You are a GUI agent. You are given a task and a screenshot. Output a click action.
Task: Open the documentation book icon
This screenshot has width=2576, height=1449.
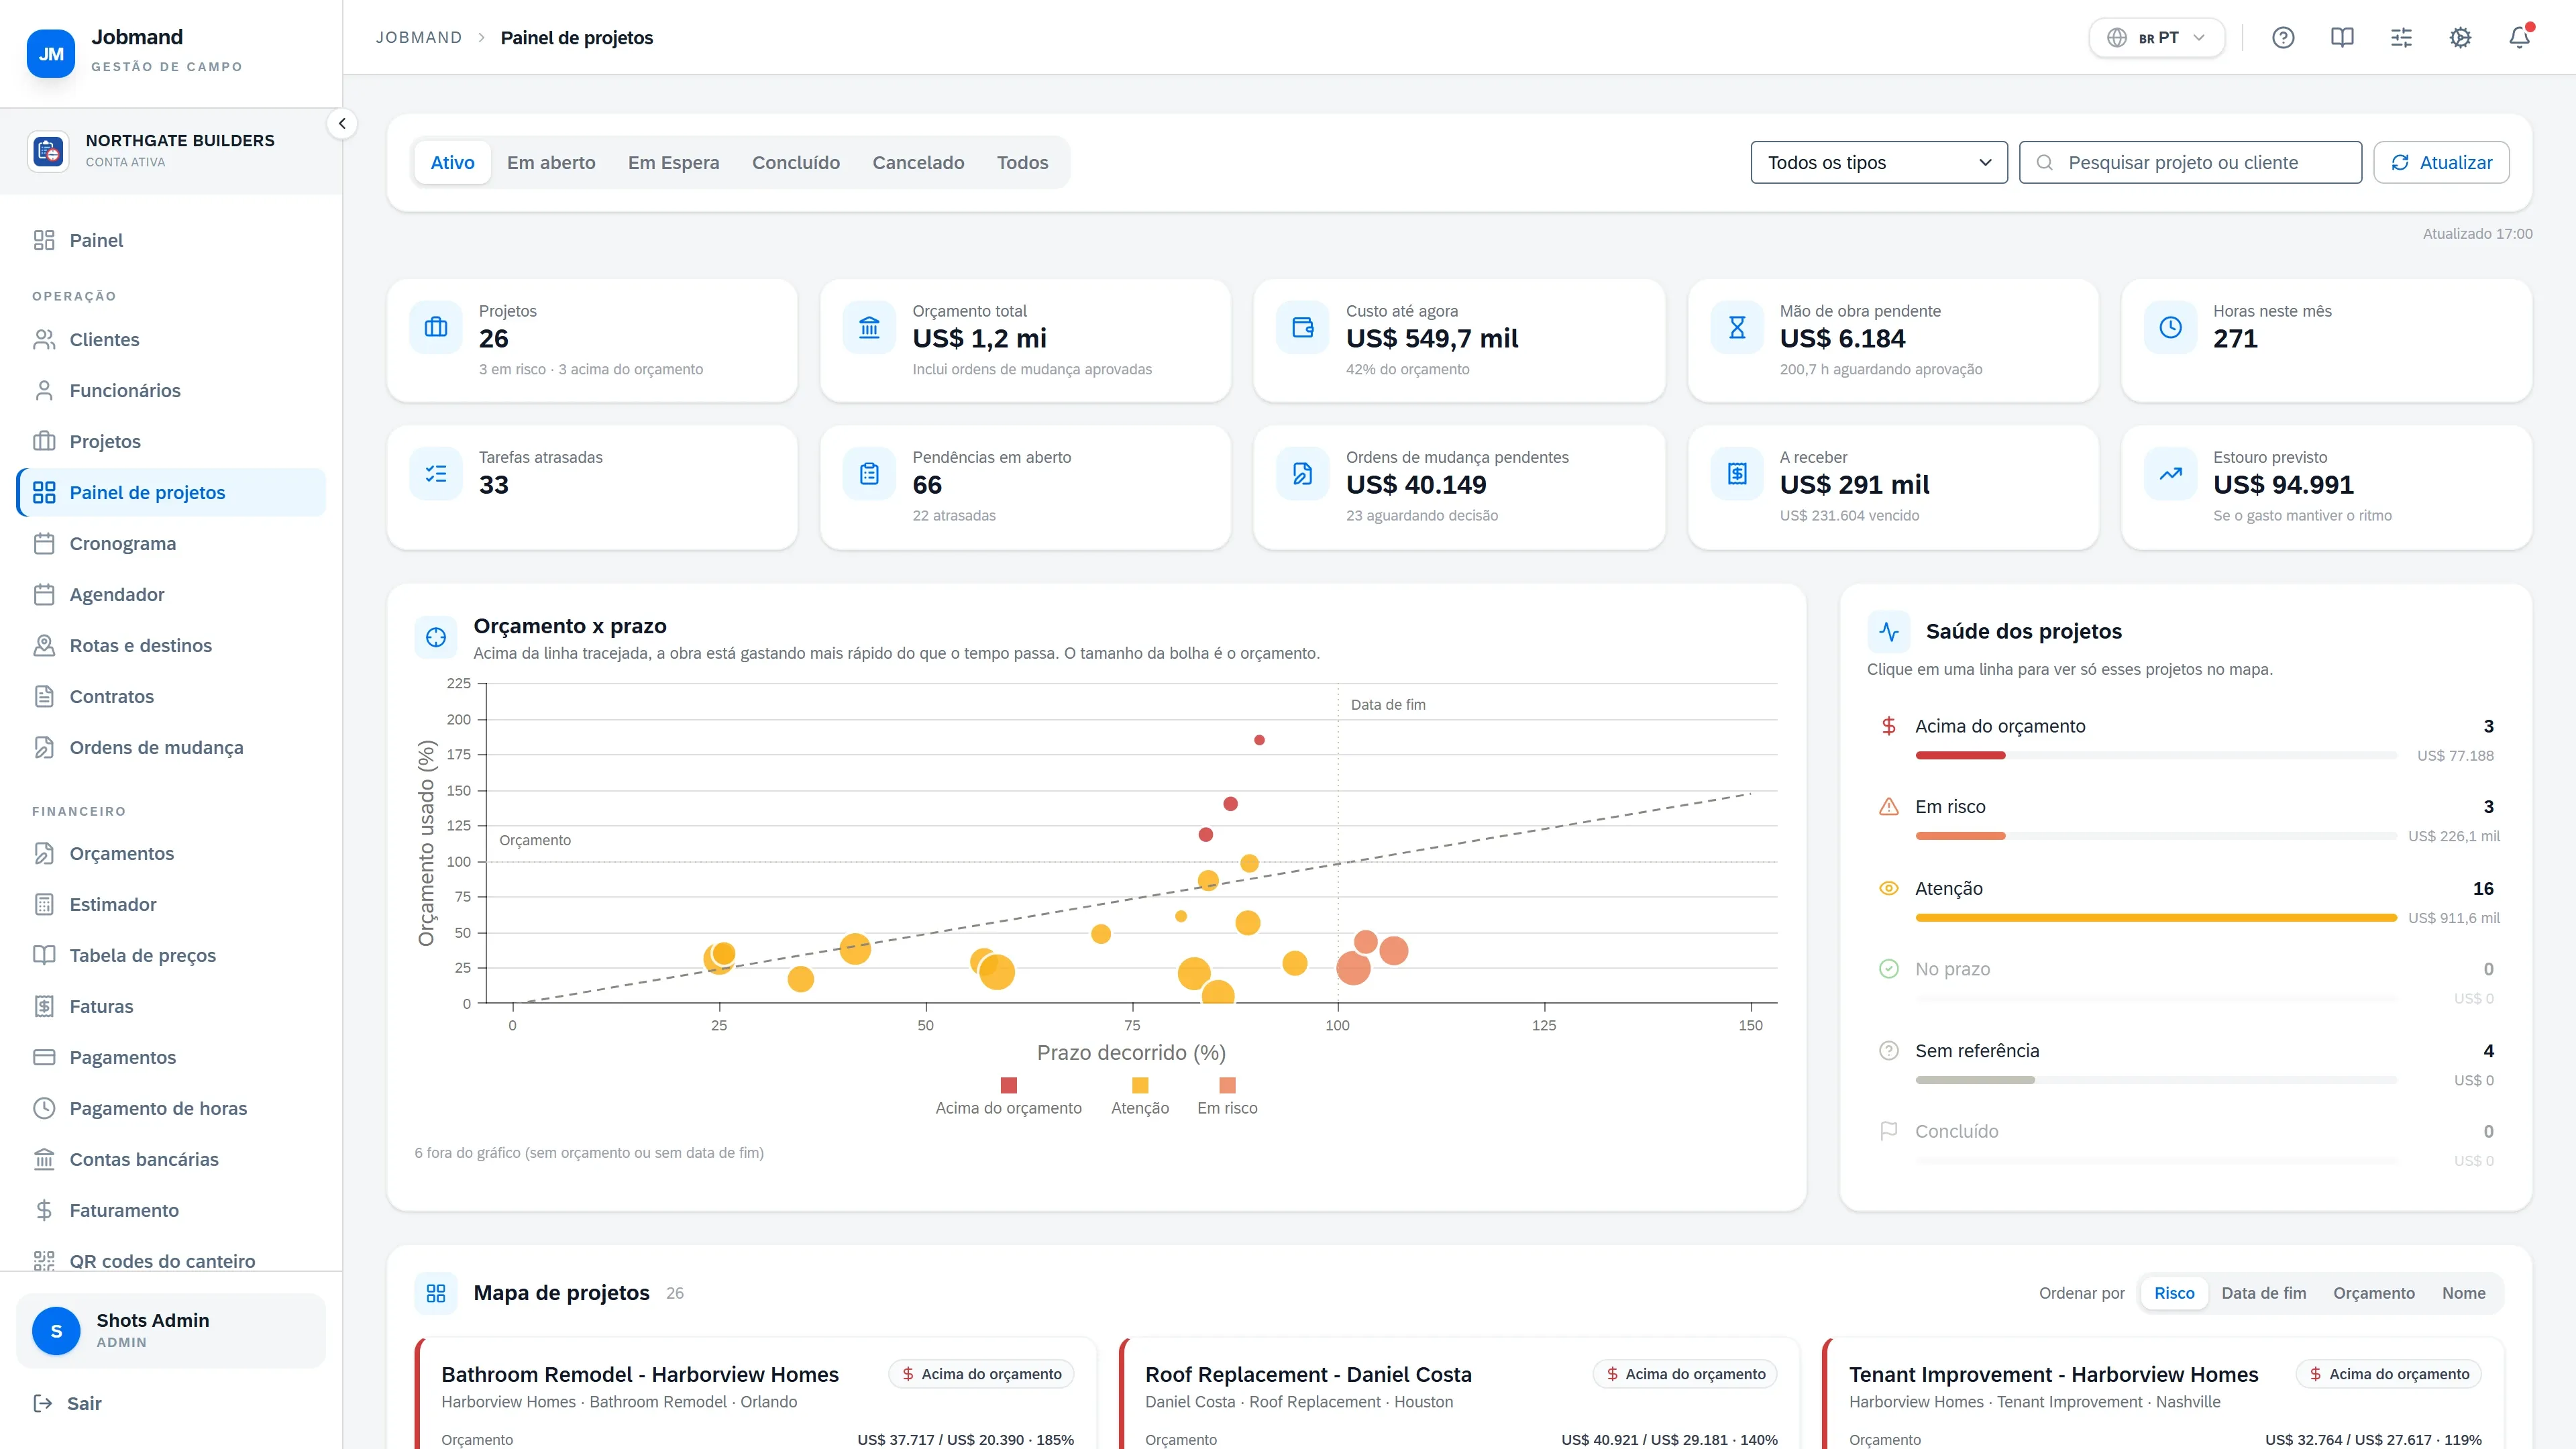coord(2342,38)
